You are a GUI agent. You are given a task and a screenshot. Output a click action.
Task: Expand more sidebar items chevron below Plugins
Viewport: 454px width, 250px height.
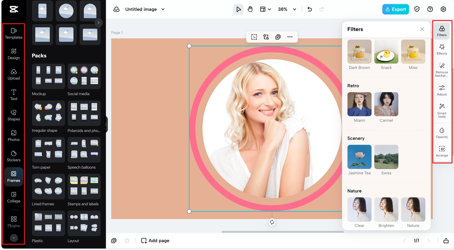coord(14,238)
